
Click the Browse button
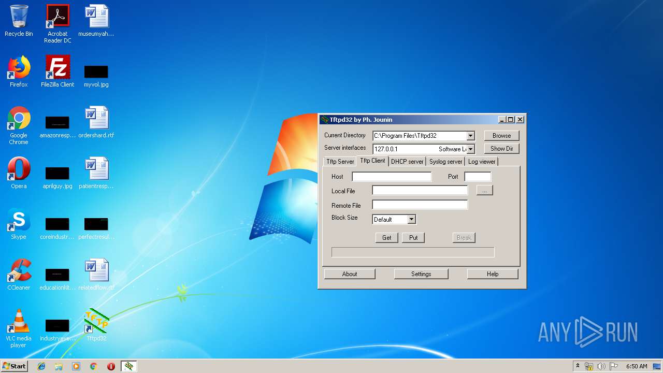[x=502, y=136]
